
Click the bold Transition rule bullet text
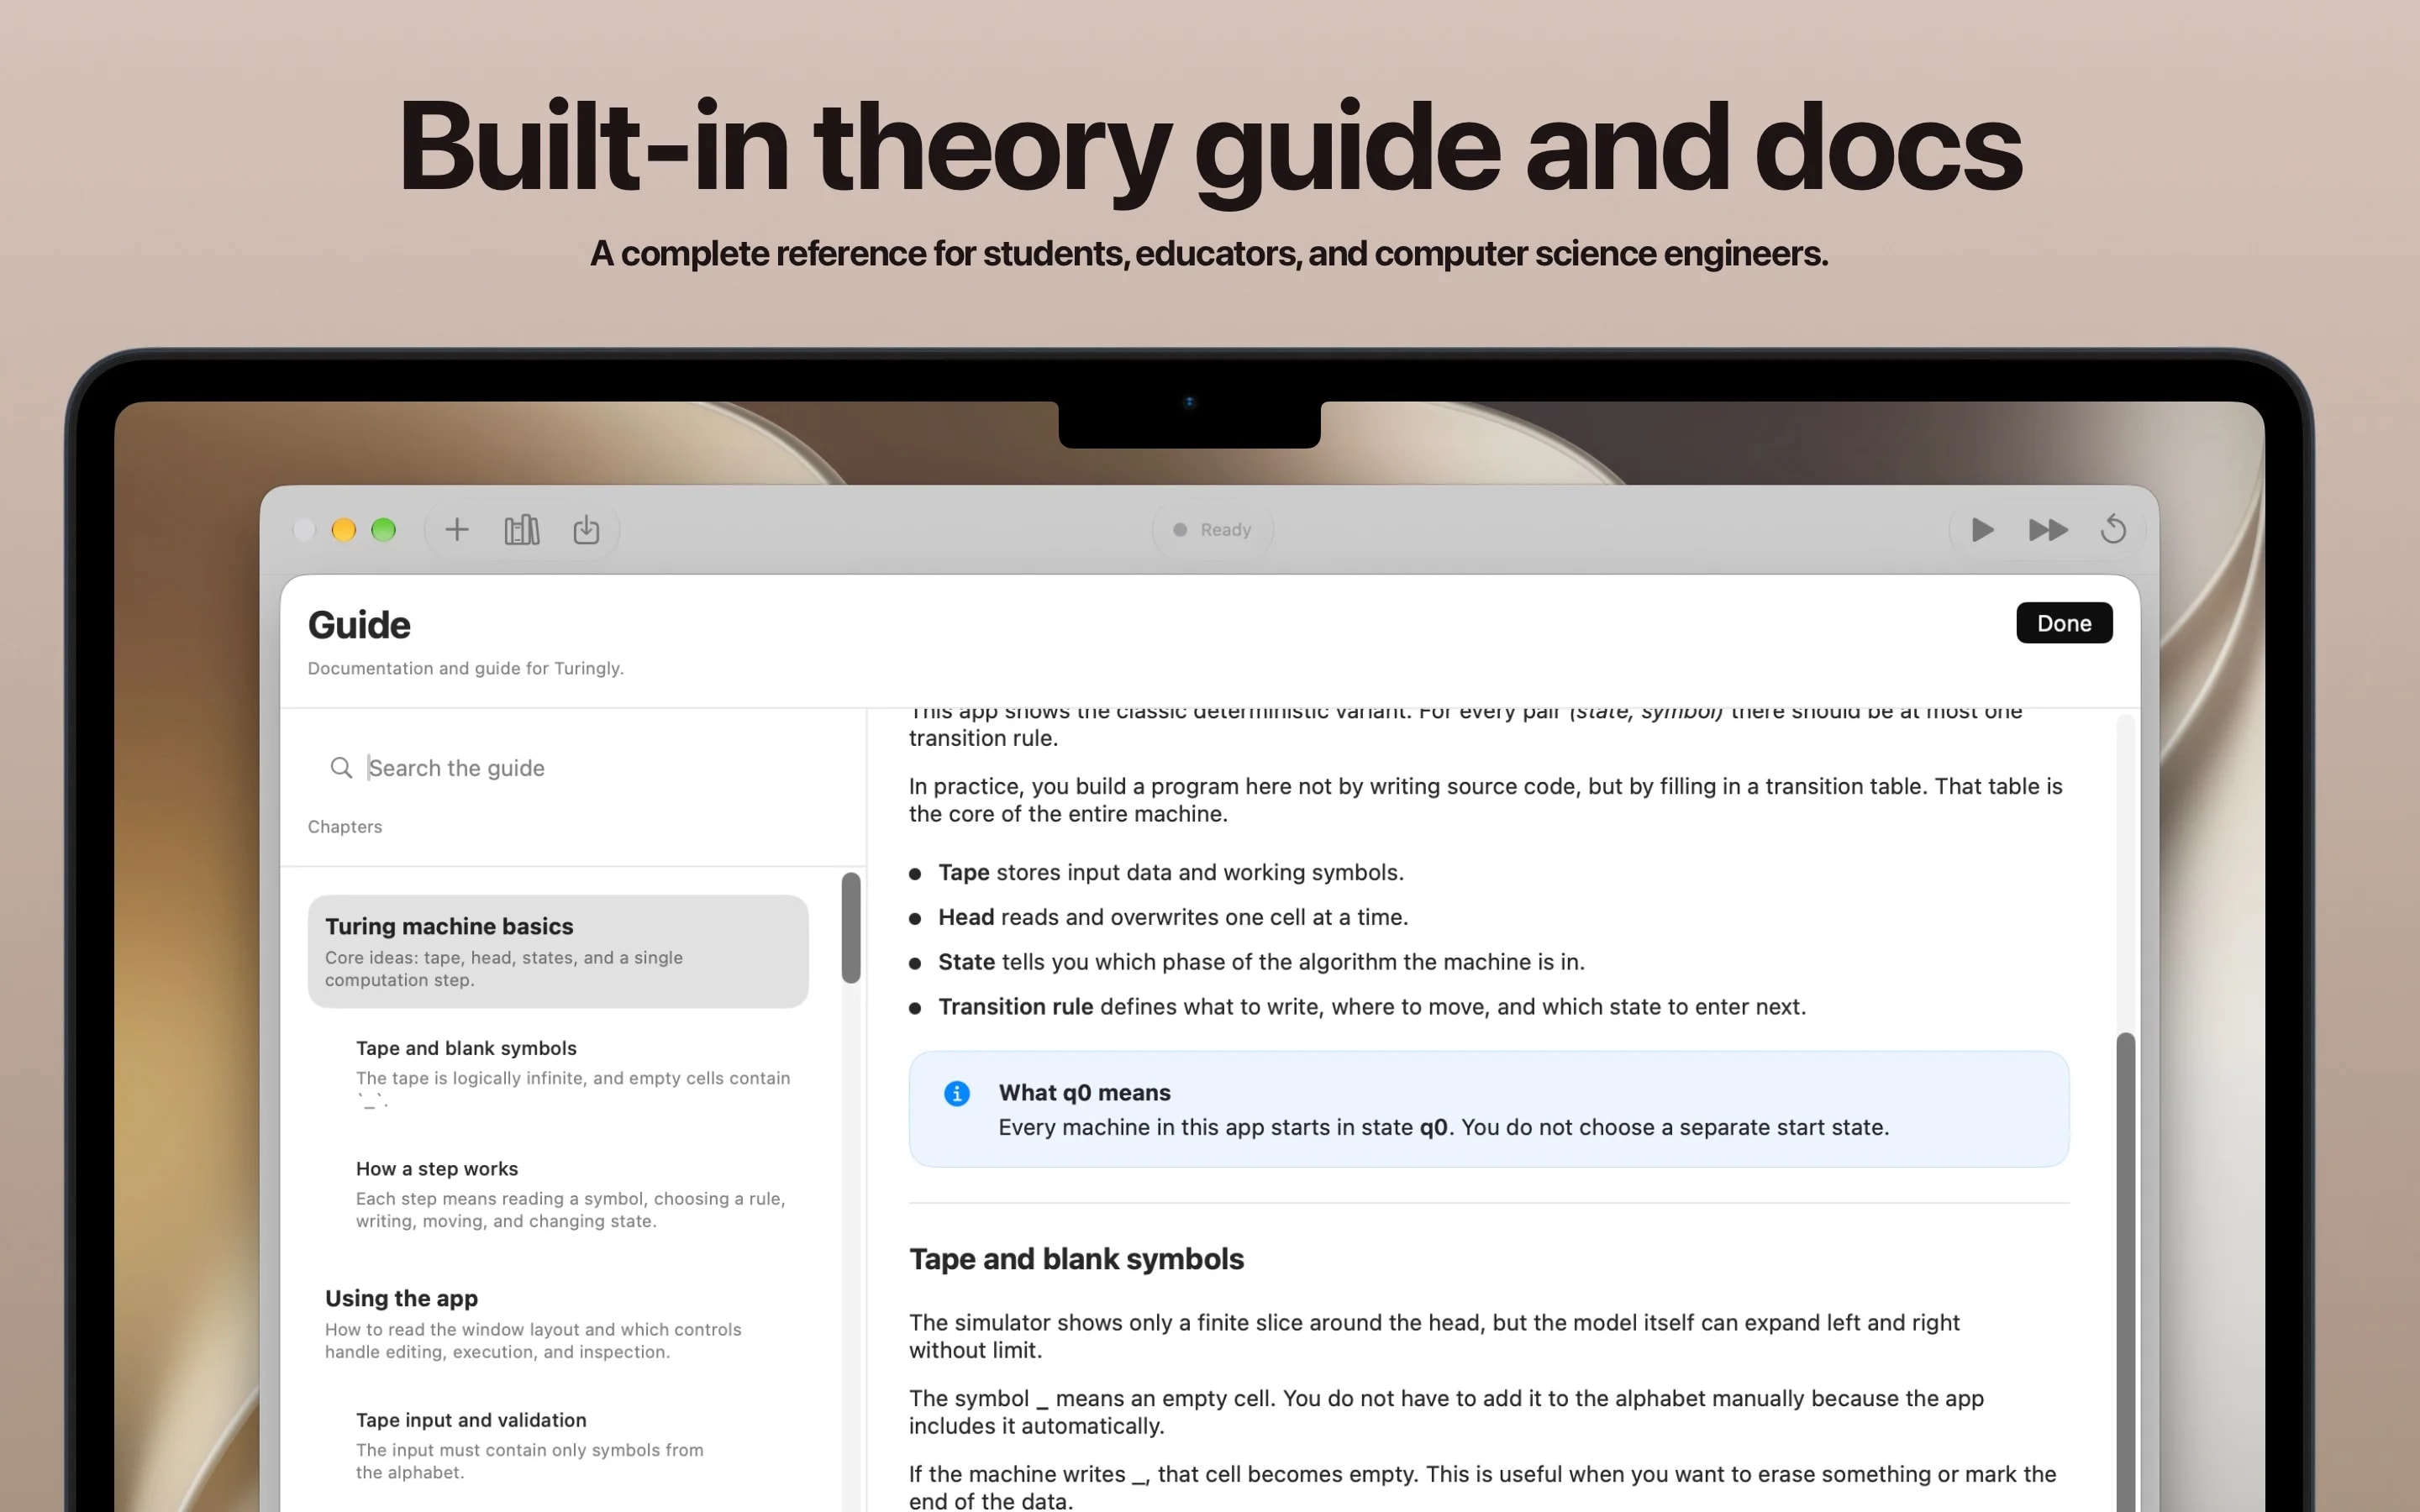1015,1006
